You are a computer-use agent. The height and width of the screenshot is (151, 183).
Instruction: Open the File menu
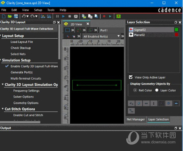point(4,10)
